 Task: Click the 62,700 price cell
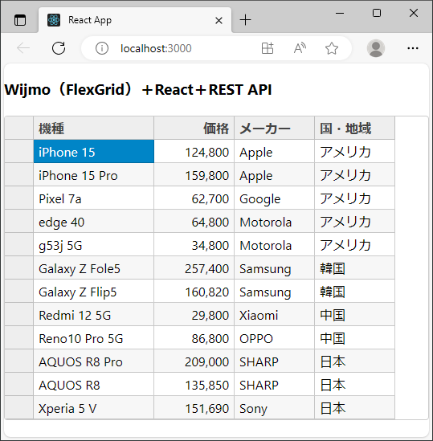pyautogui.click(x=194, y=198)
